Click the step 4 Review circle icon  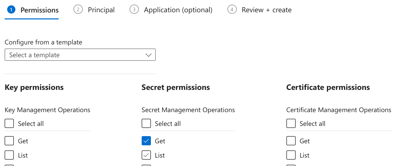(232, 10)
